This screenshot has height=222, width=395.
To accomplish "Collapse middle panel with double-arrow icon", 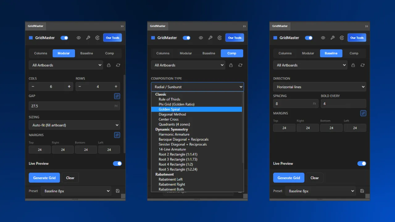I will pyautogui.click(x=244, y=26).
